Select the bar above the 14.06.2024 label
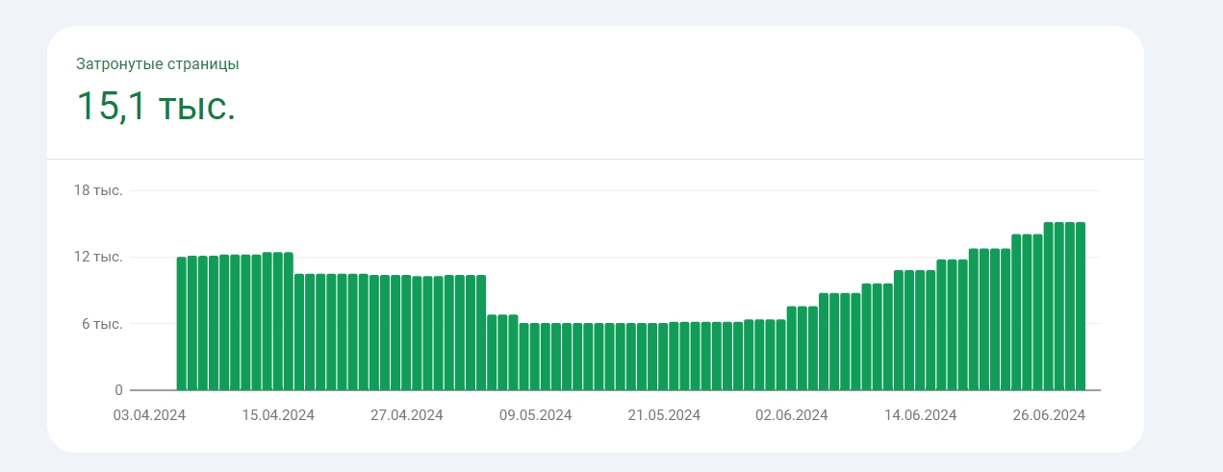 coord(920,330)
